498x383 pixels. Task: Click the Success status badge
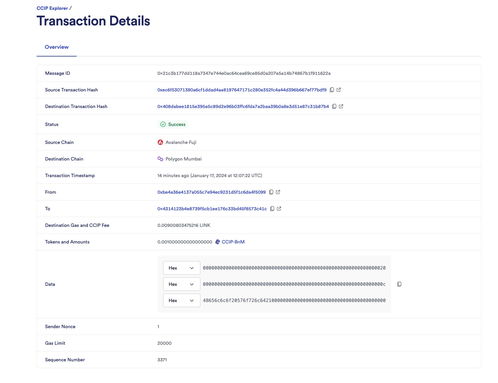[x=173, y=124]
